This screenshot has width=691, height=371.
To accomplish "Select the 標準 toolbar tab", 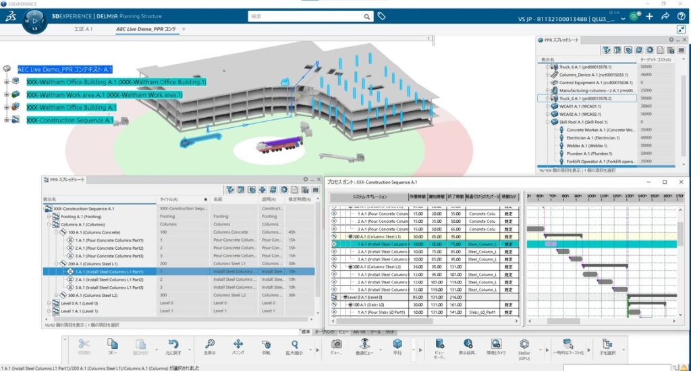I will pos(306,332).
